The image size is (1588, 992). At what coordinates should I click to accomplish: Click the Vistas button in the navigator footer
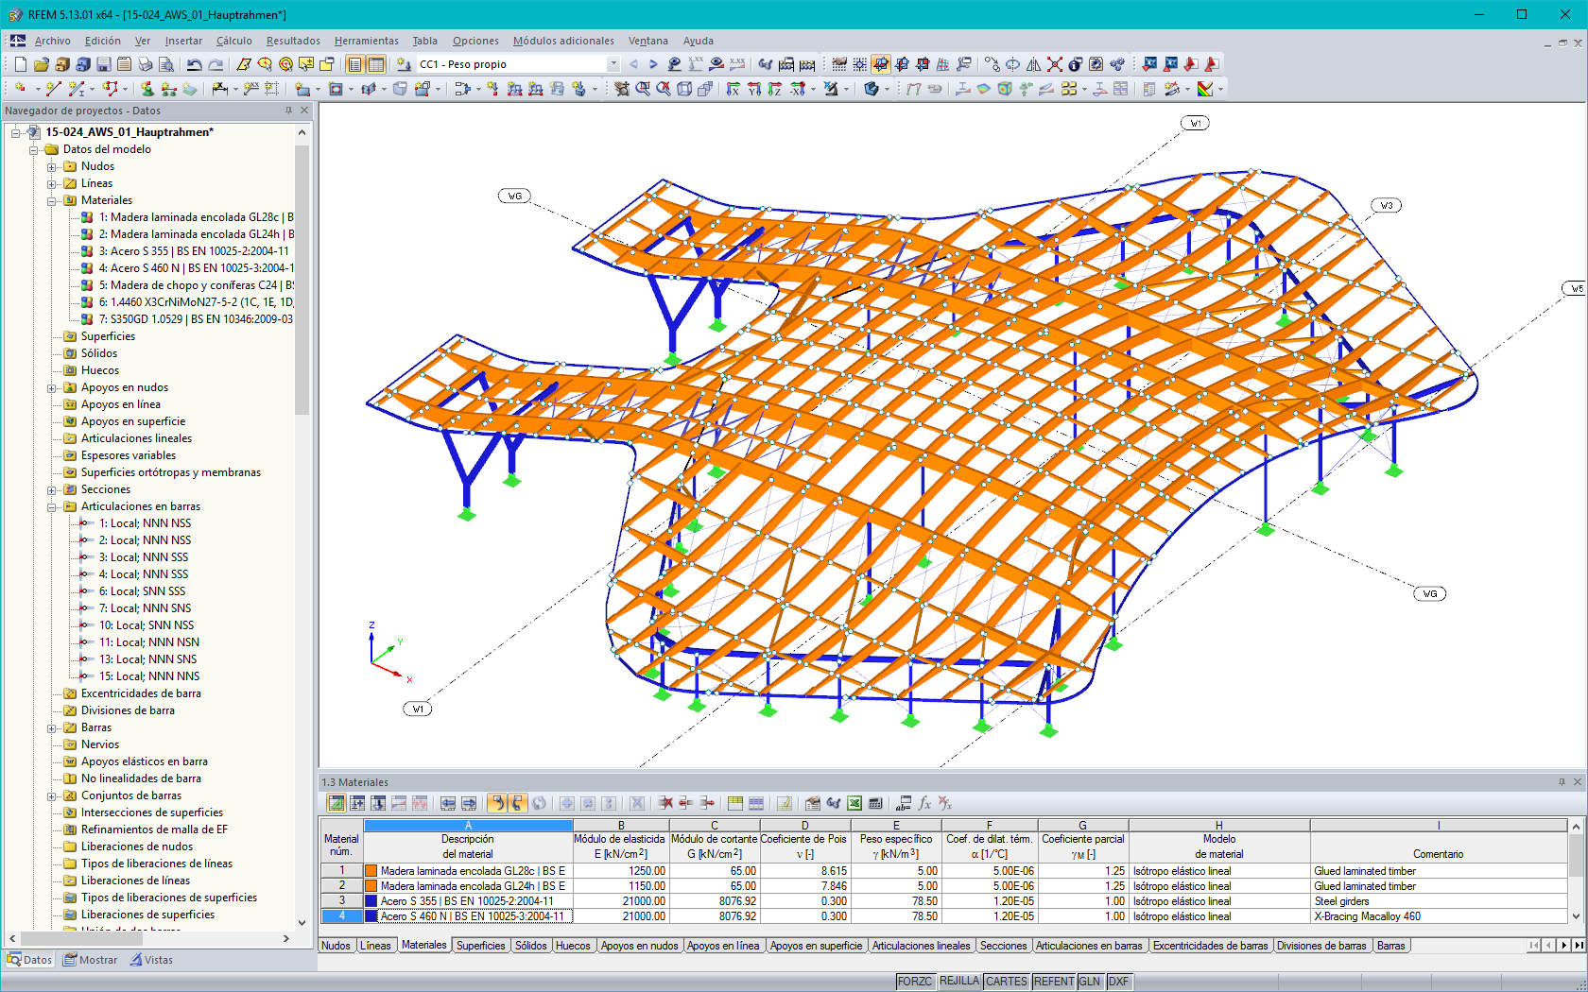(155, 960)
